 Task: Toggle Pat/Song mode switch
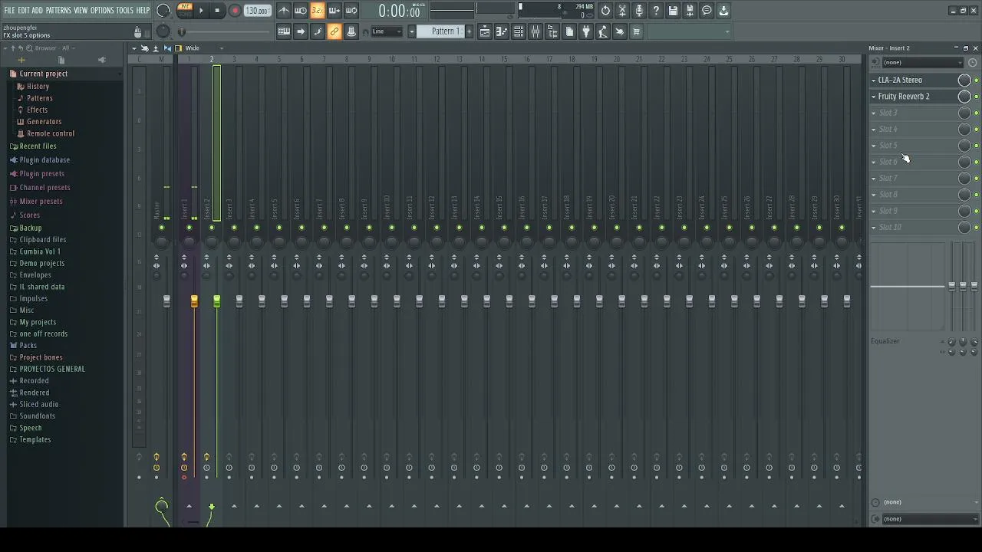(x=185, y=10)
